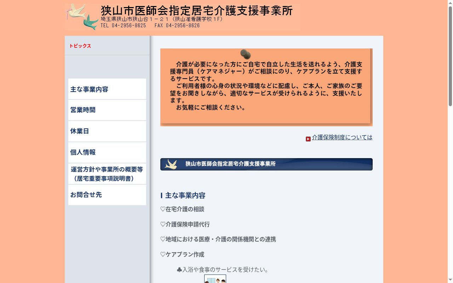The width and height of the screenshot is (453, 283).
Task: Click the header title 狭山市医師会指定居宅介護支援事業所
Action: (197, 11)
